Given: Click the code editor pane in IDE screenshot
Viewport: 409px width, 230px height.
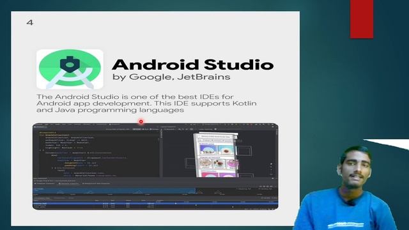Looking at the screenshot, I should pos(96,153).
